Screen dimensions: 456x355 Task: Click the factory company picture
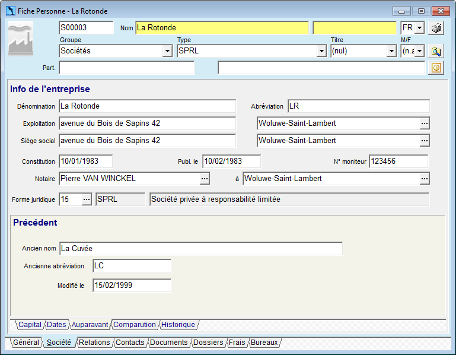click(x=21, y=39)
